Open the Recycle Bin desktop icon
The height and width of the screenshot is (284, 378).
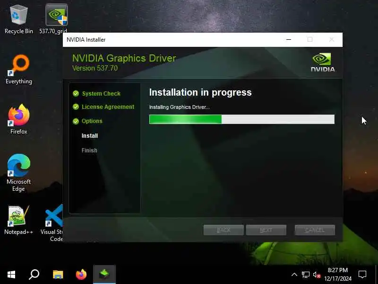point(18,19)
